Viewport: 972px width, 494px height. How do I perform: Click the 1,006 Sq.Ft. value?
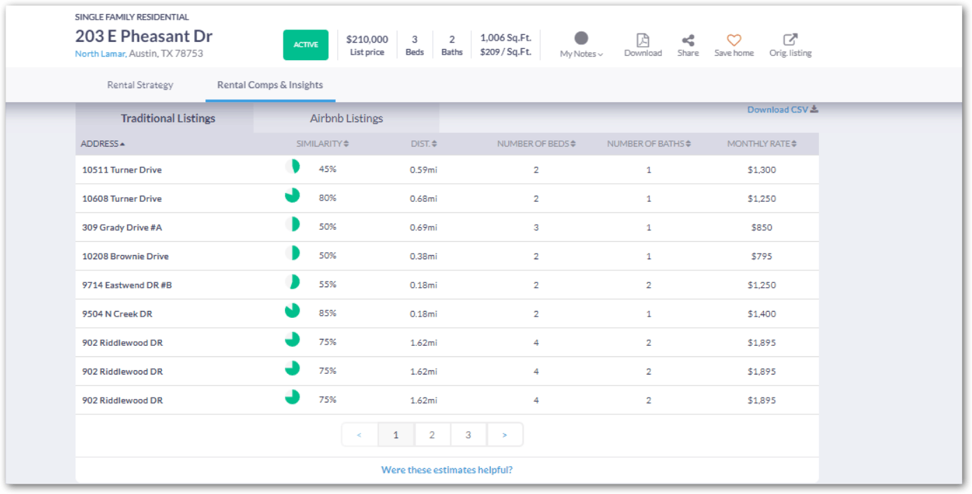[x=506, y=38]
